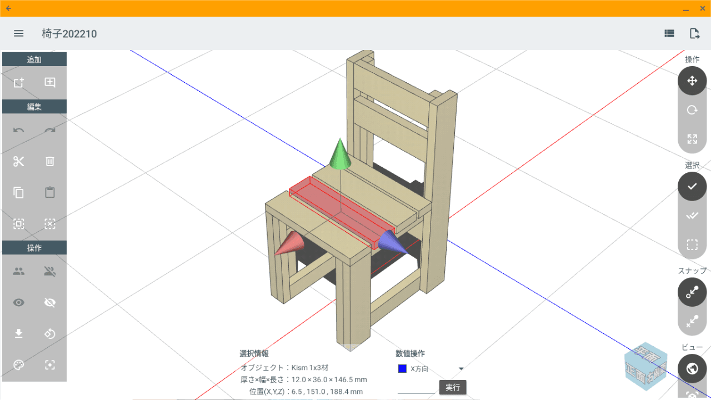Cut the selected part with the scissors tool
The image size is (711, 400).
coord(18,161)
